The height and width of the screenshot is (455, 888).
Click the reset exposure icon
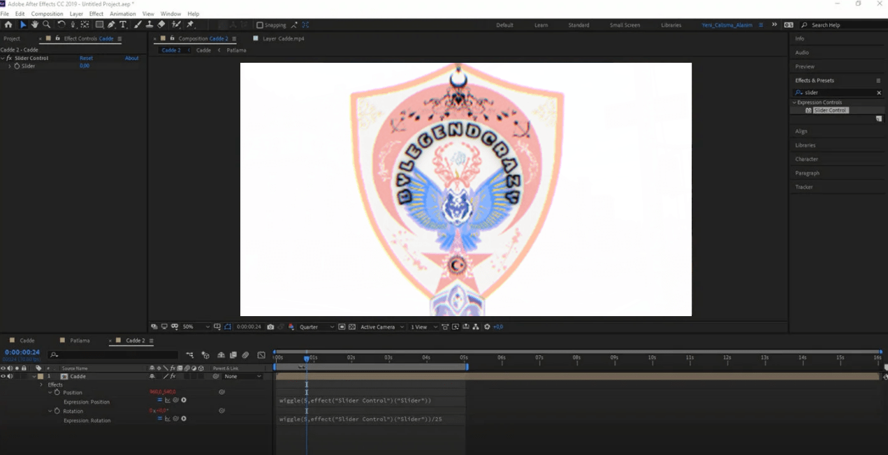[487, 327]
